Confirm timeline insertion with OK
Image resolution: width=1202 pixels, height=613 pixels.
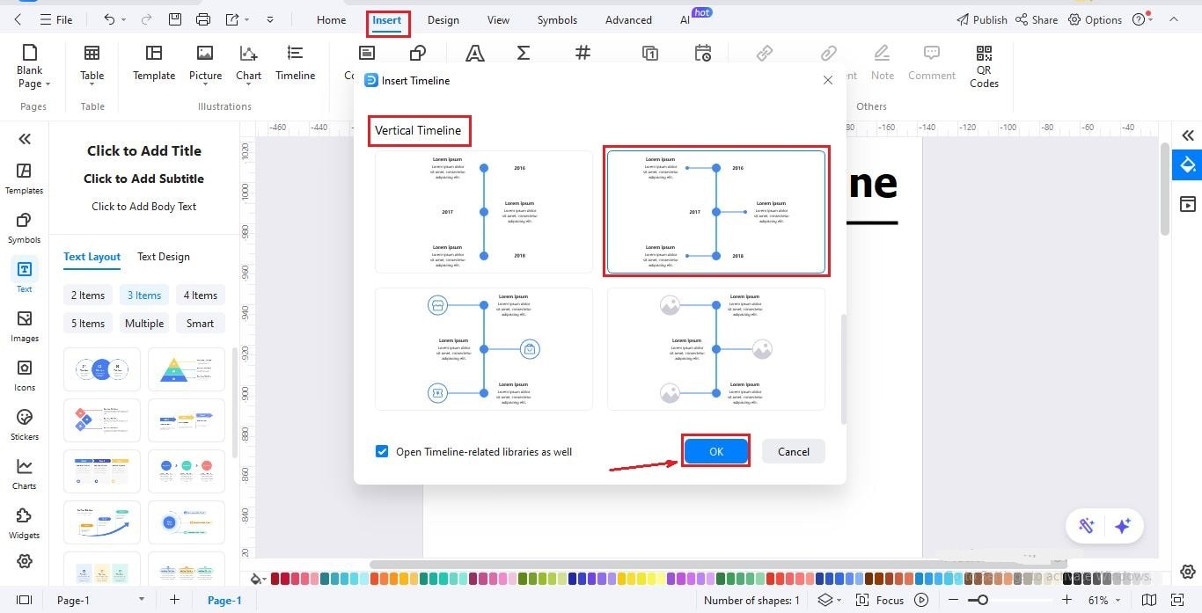tap(715, 450)
